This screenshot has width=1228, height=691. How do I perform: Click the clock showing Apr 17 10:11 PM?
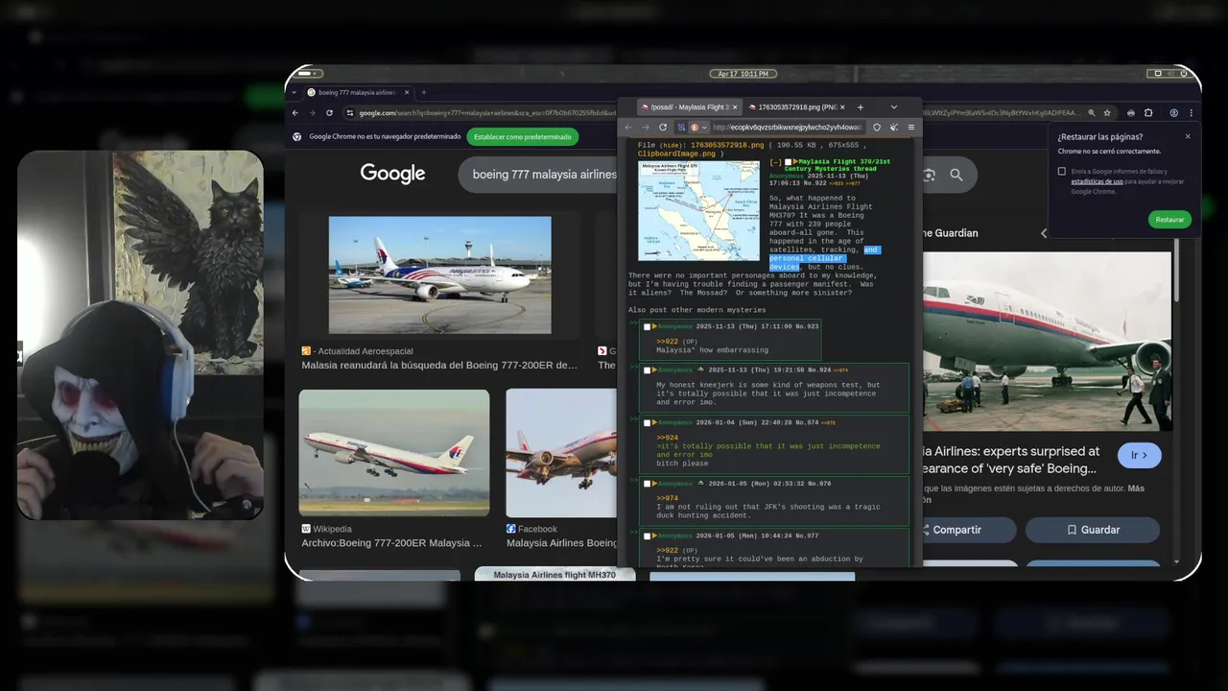pos(743,73)
